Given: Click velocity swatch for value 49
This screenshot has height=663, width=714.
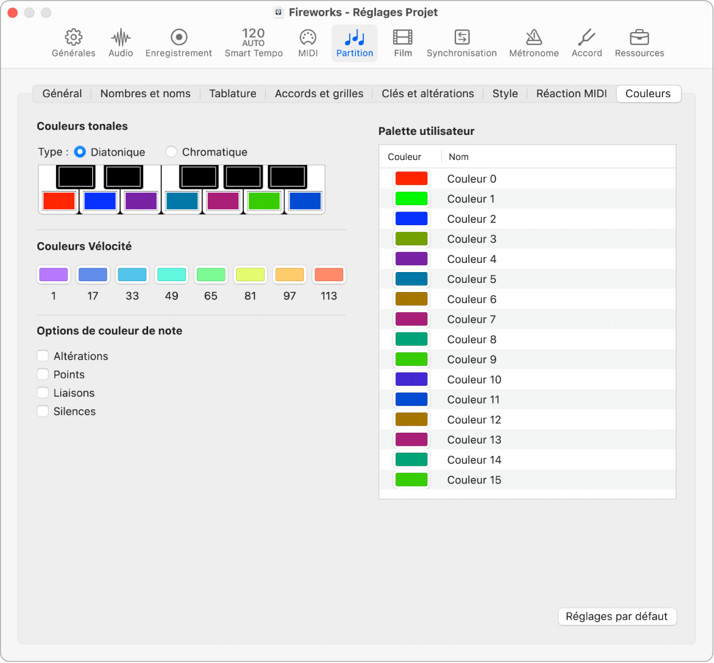Looking at the screenshot, I should 172,275.
